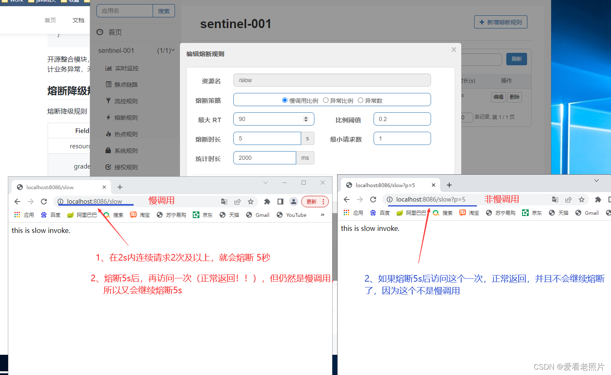Switch to the localhost:8086/slow?p=5 tab
This screenshot has height=375, width=611.
[x=385, y=185]
